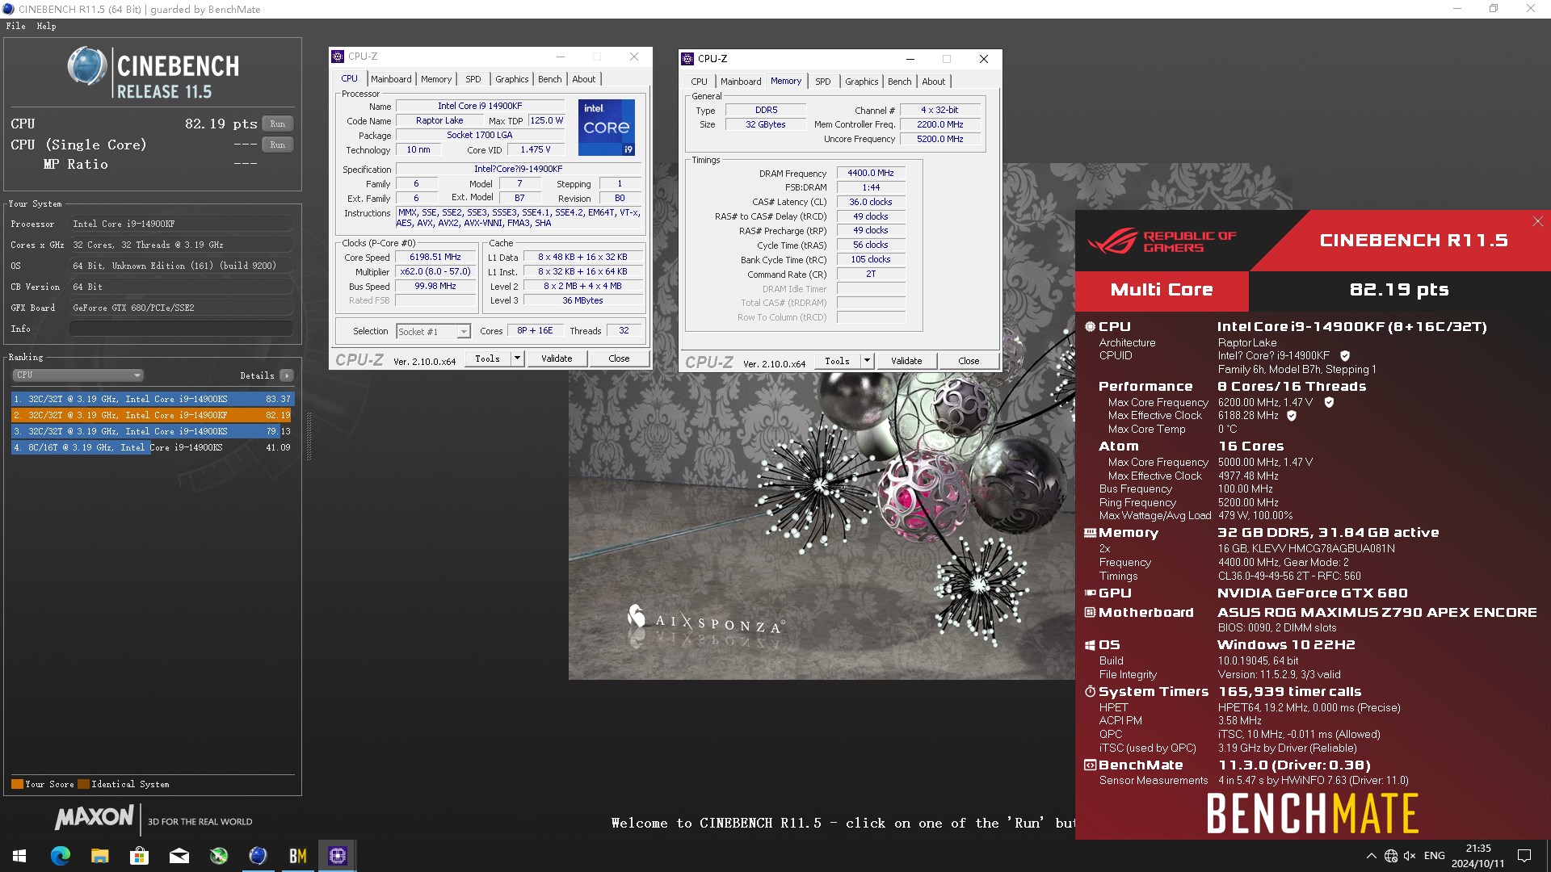Select ranking row scoring 79.13
The image size is (1551, 872).
(x=152, y=431)
